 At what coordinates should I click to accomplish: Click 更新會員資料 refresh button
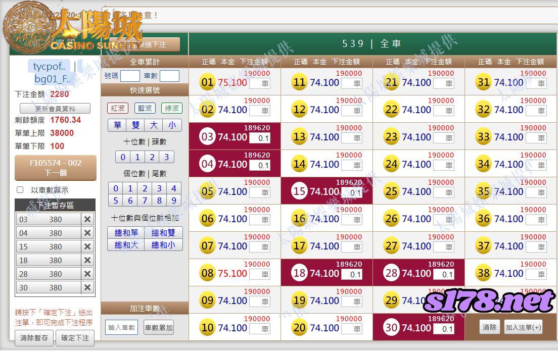[x=55, y=109]
